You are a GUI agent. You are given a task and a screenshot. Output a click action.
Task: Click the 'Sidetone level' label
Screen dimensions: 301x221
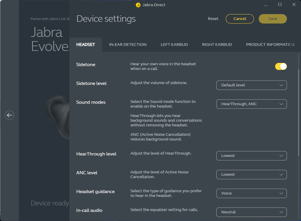91,83
